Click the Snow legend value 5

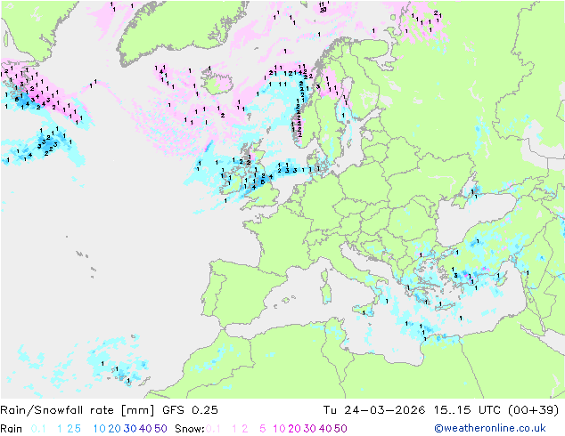pyautogui.click(x=263, y=429)
